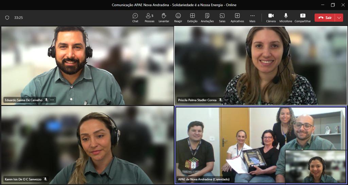Open Salas breakout rooms
Viewport: 348px width, 185px height.
(x=222, y=18)
